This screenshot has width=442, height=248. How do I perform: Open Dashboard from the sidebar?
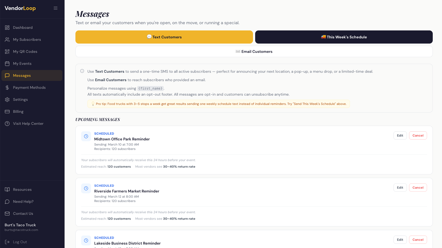tap(32, 28)
